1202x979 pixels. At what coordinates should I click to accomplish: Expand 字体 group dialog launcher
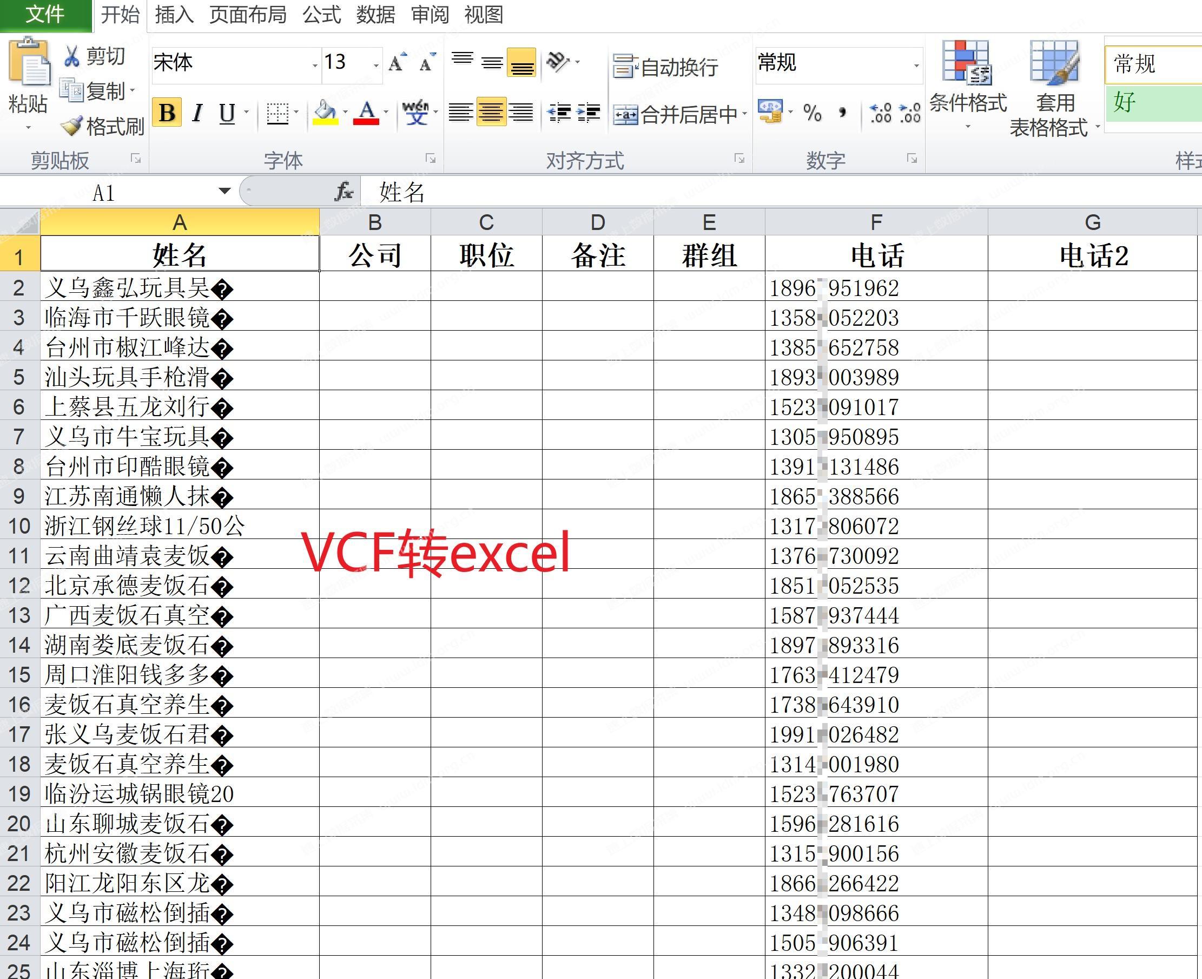click(431, 159)
